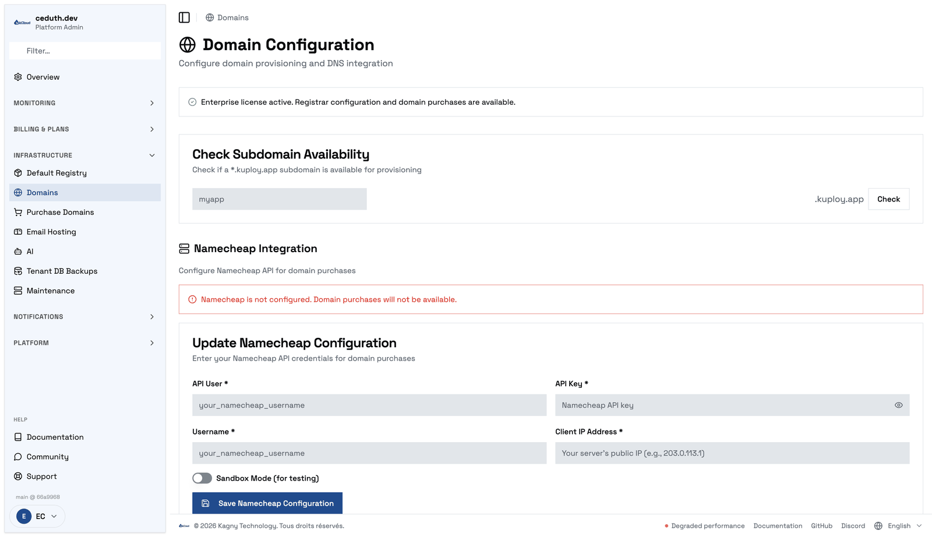The width and height of the screenshot is (932, 537).
Task: Click the Purchase Domains cart icon
Action: click(x=18, y=212)
